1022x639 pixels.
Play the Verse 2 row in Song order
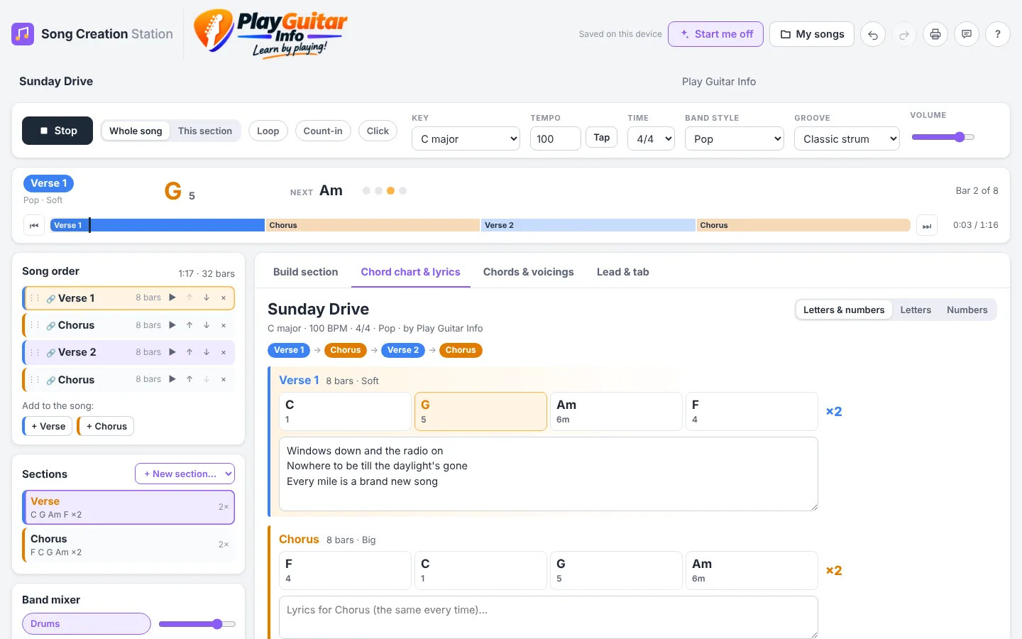pyautogui.click(x=172, y=352)
